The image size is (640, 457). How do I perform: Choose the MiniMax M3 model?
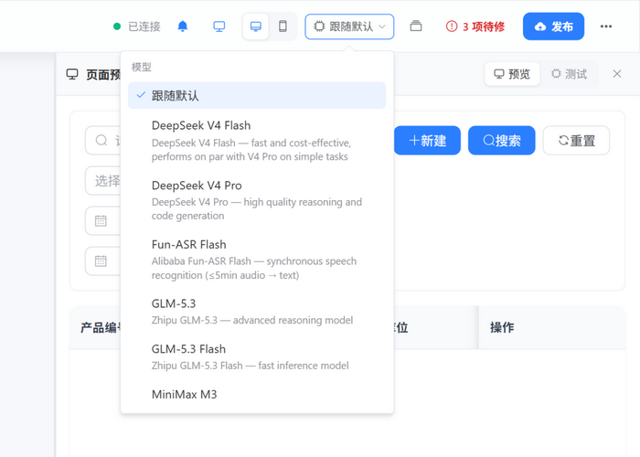coord(257,394)
